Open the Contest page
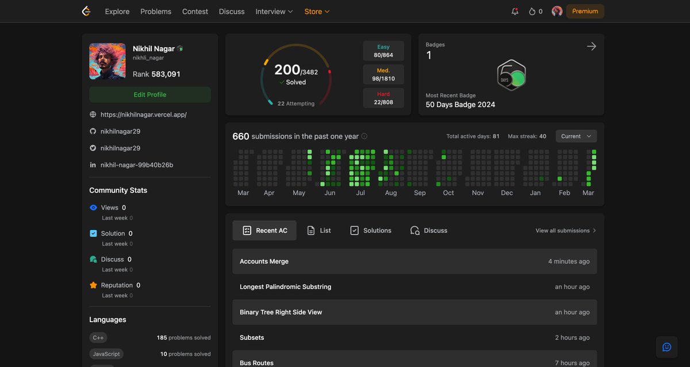 195,12
